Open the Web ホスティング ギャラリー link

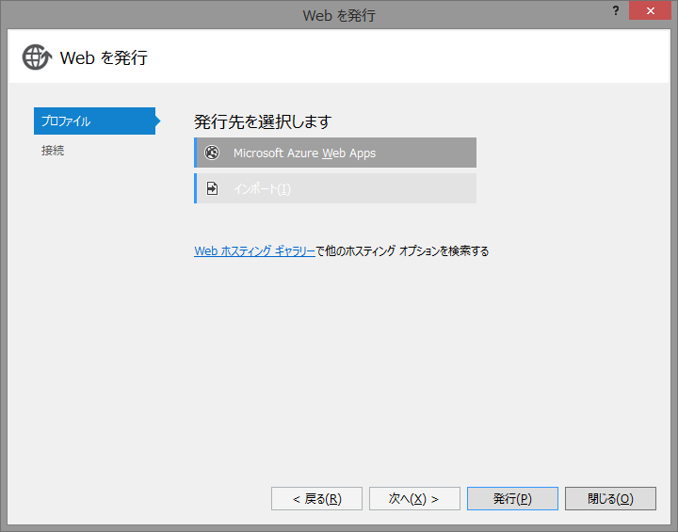click(254, 251)
